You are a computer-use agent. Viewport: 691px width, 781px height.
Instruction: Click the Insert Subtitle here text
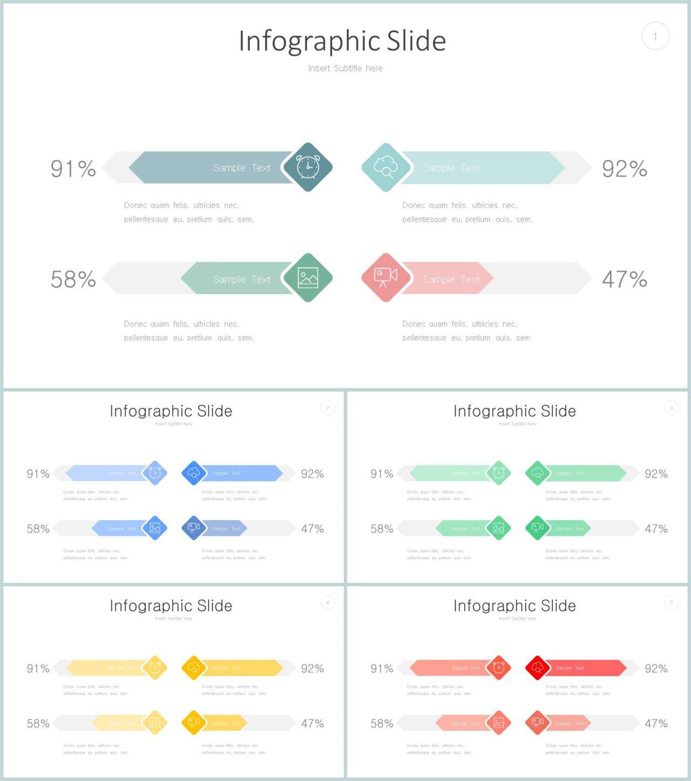345,69
